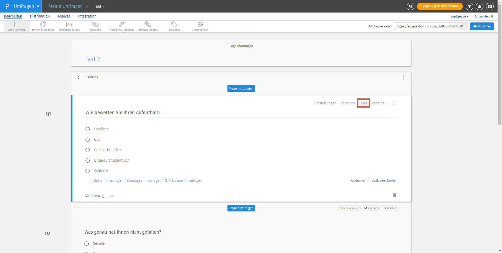
Task: Open the Variablen tag tool
Action: [x=174, y=26]
